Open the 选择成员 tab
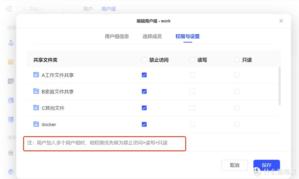 point(152,36)
